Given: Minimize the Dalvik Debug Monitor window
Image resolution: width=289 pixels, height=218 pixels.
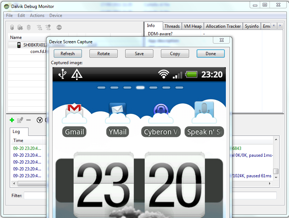Looking at the screenshot, I should (x=255, y=5).
